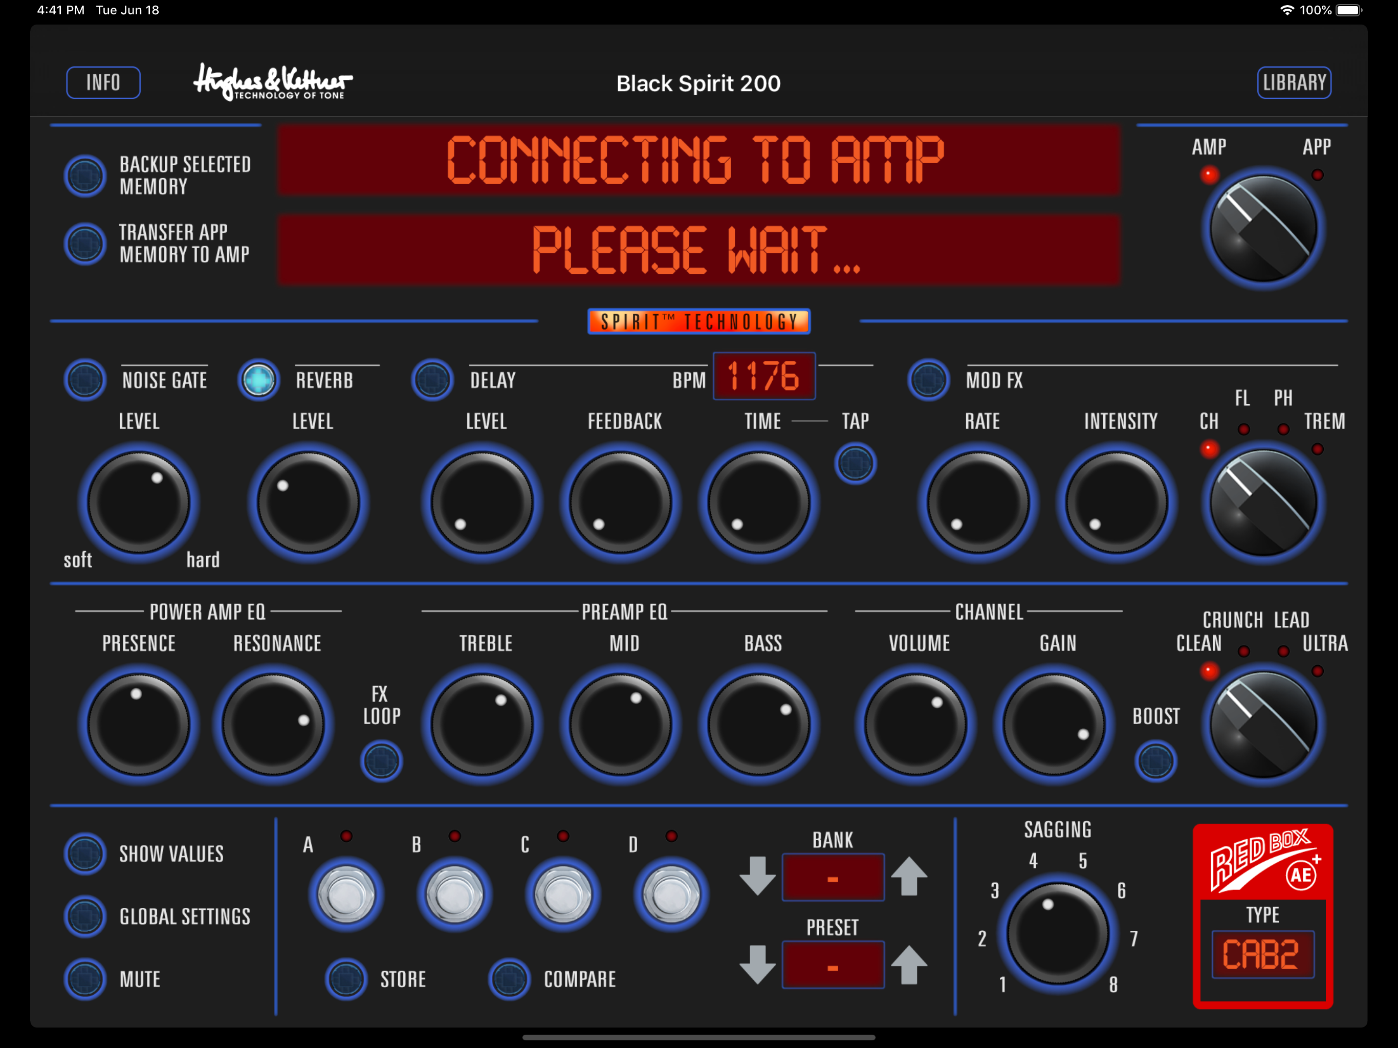Screen dimensions: 1398x1048
Task: Click the Mod FX RATE knob
Action: click(978, 503)
